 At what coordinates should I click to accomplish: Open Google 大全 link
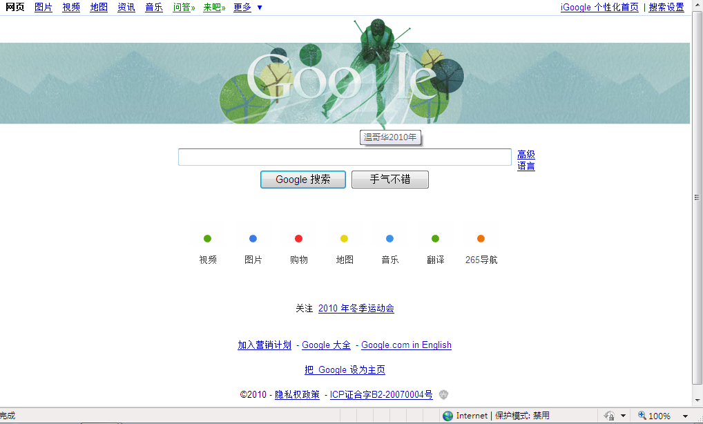tap(326, 345)
